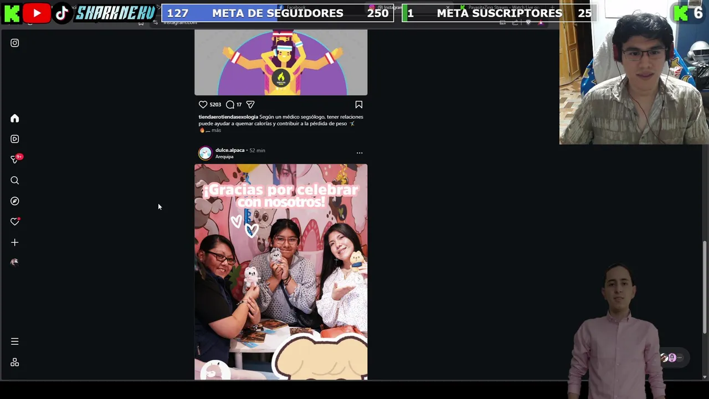Open Messages icon with 9+ badge
The height and width of the screenshot is (399, 709).
pyautogui.click(x=16, y=160)
